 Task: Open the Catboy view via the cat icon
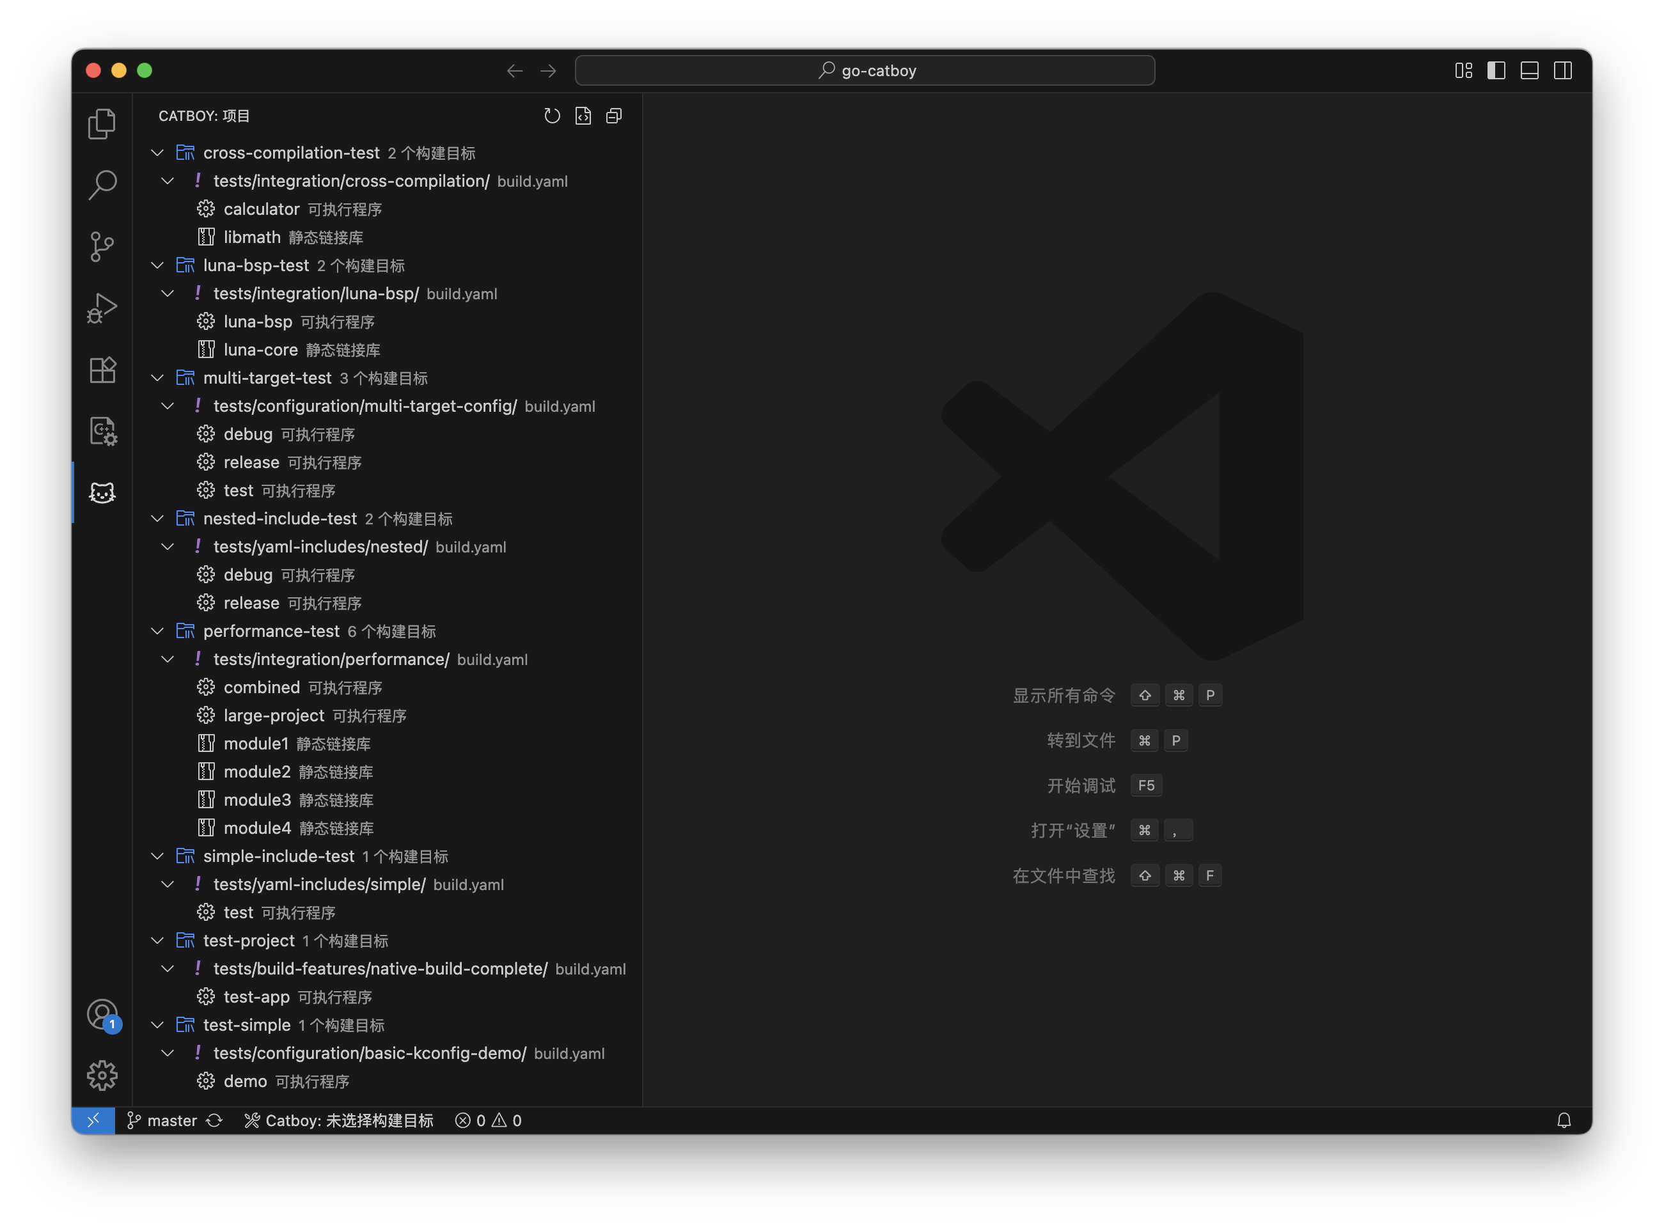point(102,492)
